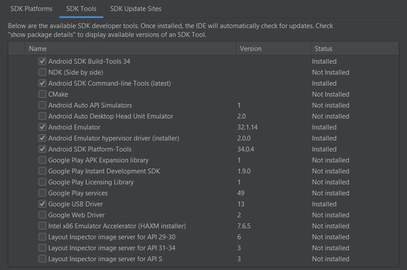Click the Name column header
The image size is (407, 270).
point(38,48)
